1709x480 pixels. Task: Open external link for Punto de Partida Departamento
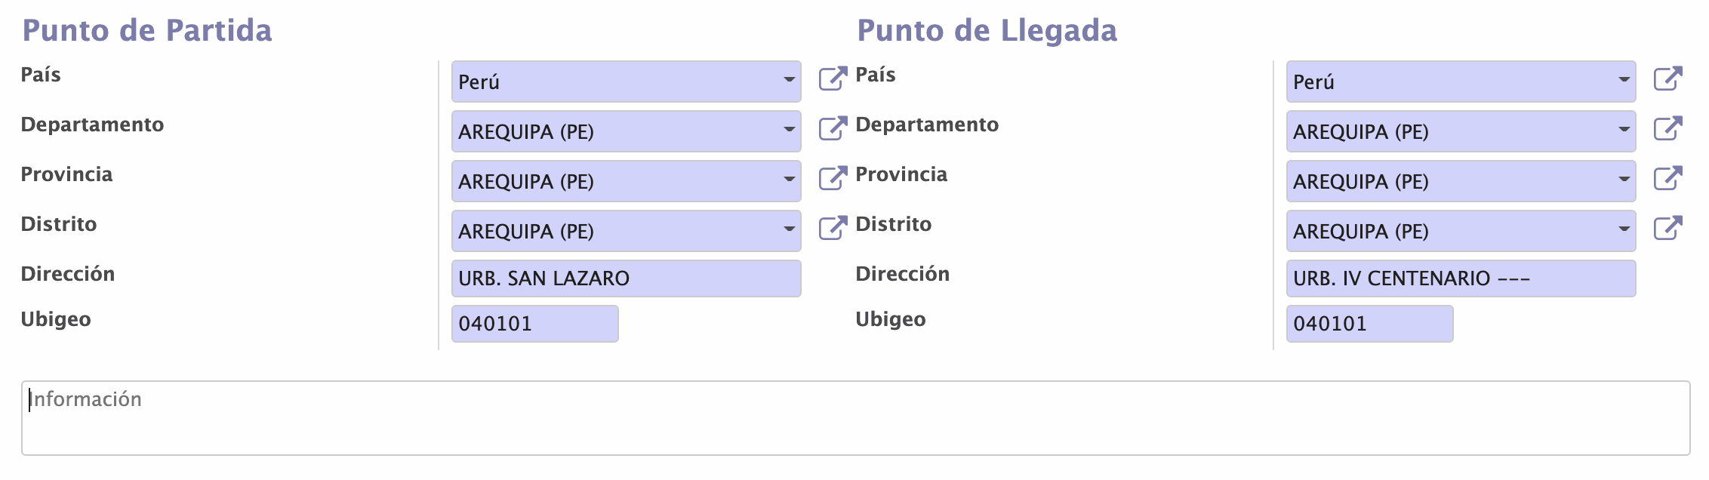(x=833, y=128)
